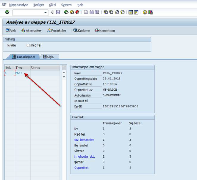The height and width of the screenshot is (180, 197).
Task: Click the Find binoculars icon
Action: pos(92,12)
